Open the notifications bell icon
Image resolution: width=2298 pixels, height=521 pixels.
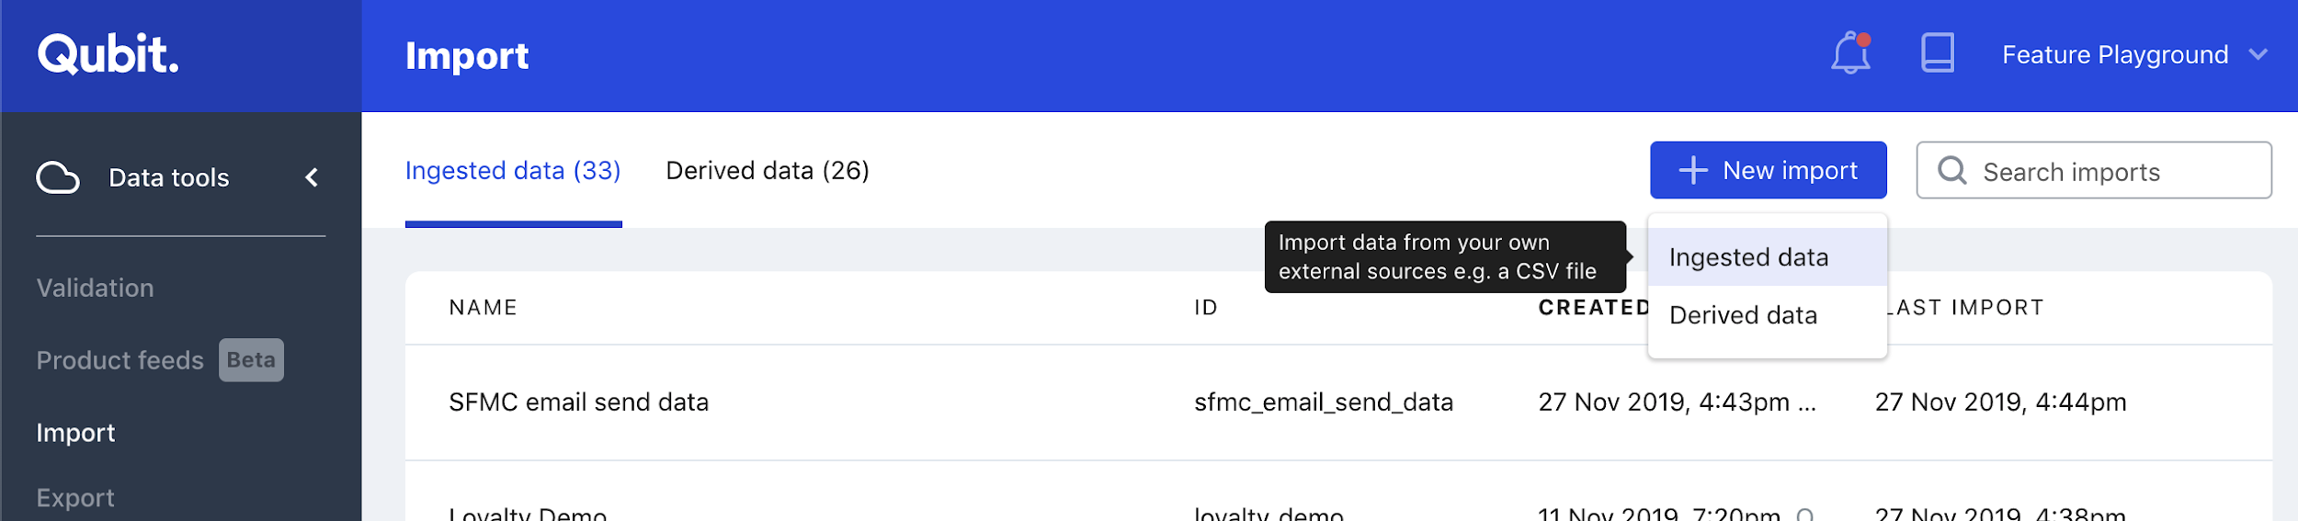1850,53
